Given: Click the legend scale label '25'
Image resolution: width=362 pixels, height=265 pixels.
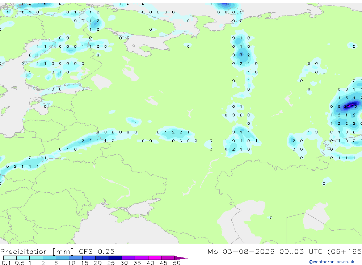Looking at the screenshot, I should [x=111, y=263].
